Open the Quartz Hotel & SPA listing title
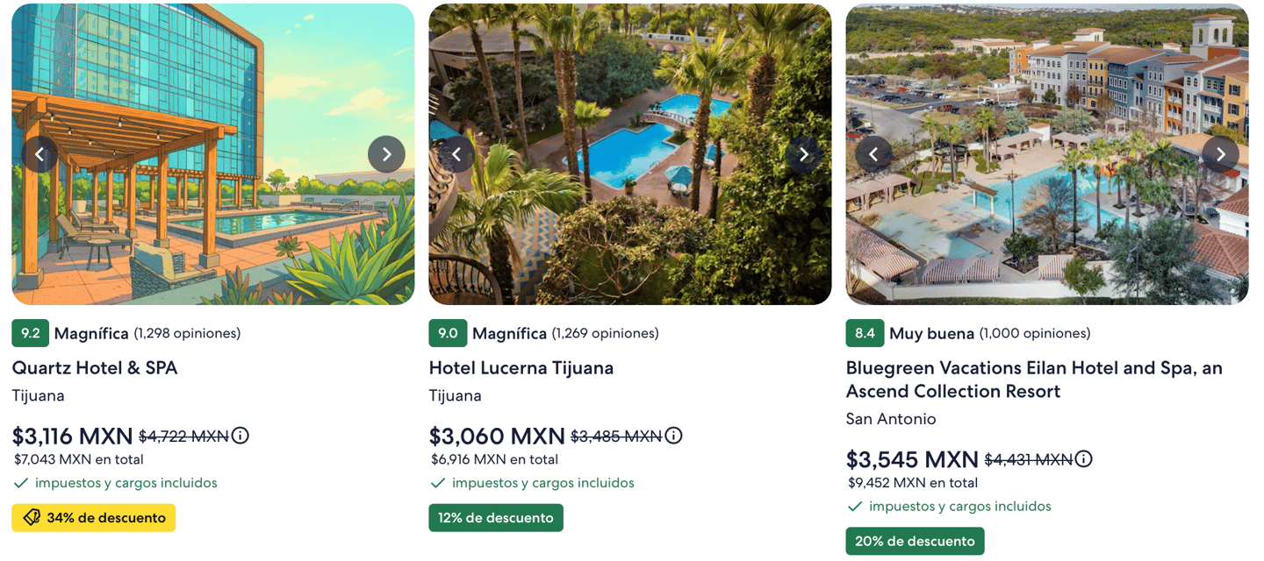This screenshot has height=561, width=1264. point(95,368)
